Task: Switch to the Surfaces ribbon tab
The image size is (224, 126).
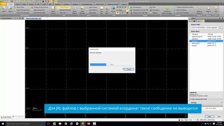Action: point(58,4)
